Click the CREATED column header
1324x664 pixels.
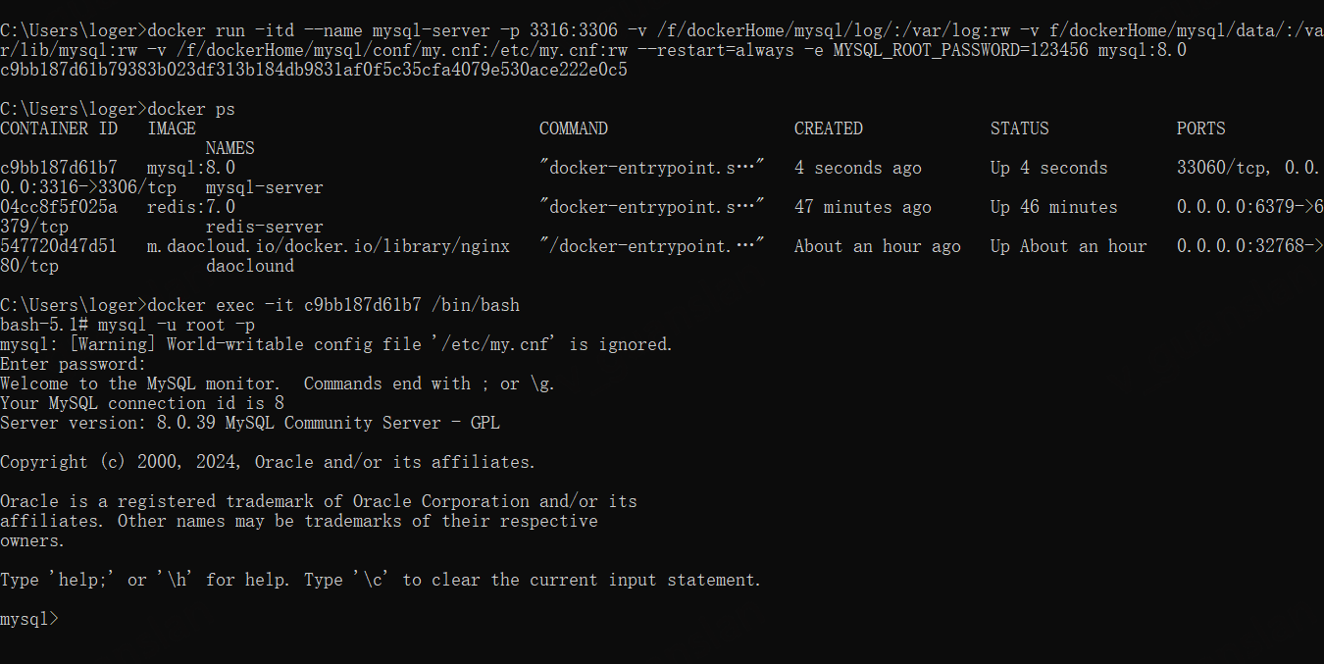pyautogui.click(x=829, y=128)
